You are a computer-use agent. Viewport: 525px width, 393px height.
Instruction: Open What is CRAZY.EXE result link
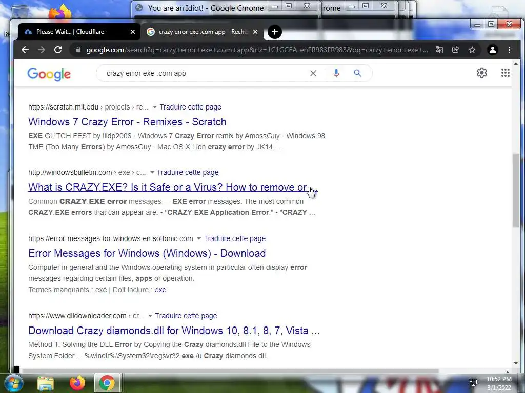click(172, 187)
